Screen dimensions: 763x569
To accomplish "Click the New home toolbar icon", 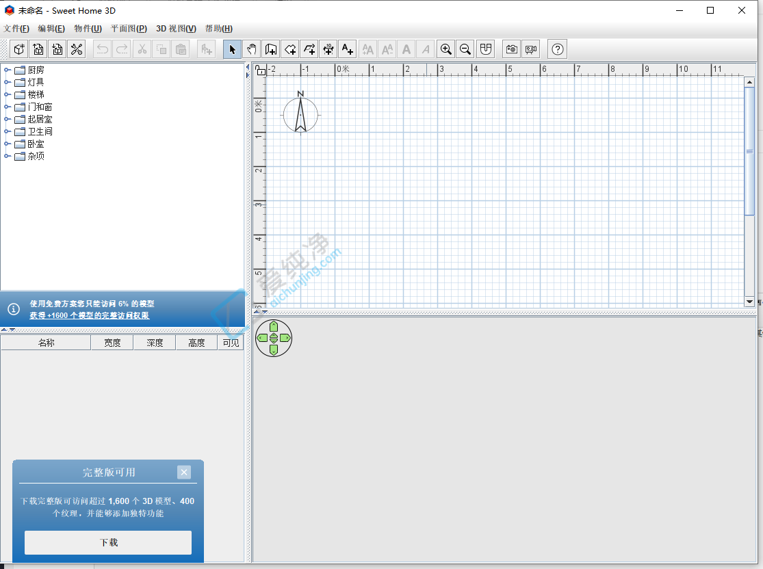I will (x=19, y=49).
